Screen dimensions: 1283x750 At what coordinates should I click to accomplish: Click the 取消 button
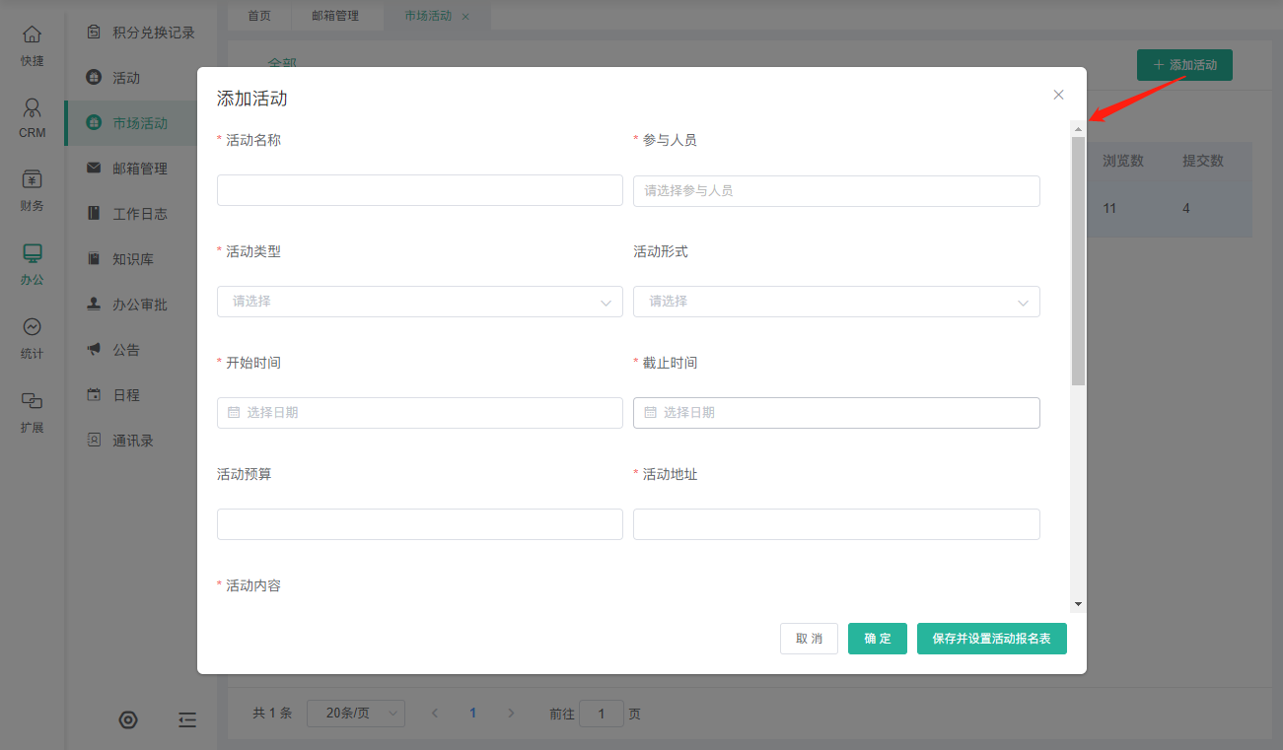click(809, 639)
